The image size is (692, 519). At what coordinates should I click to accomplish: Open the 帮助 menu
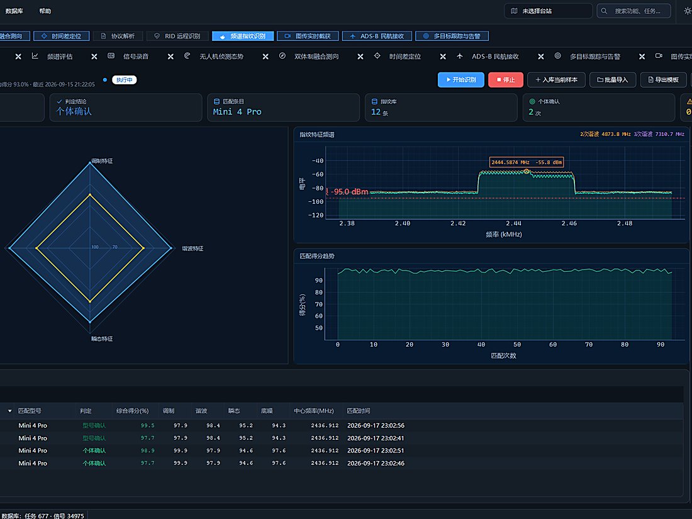(x=45, y=11)
